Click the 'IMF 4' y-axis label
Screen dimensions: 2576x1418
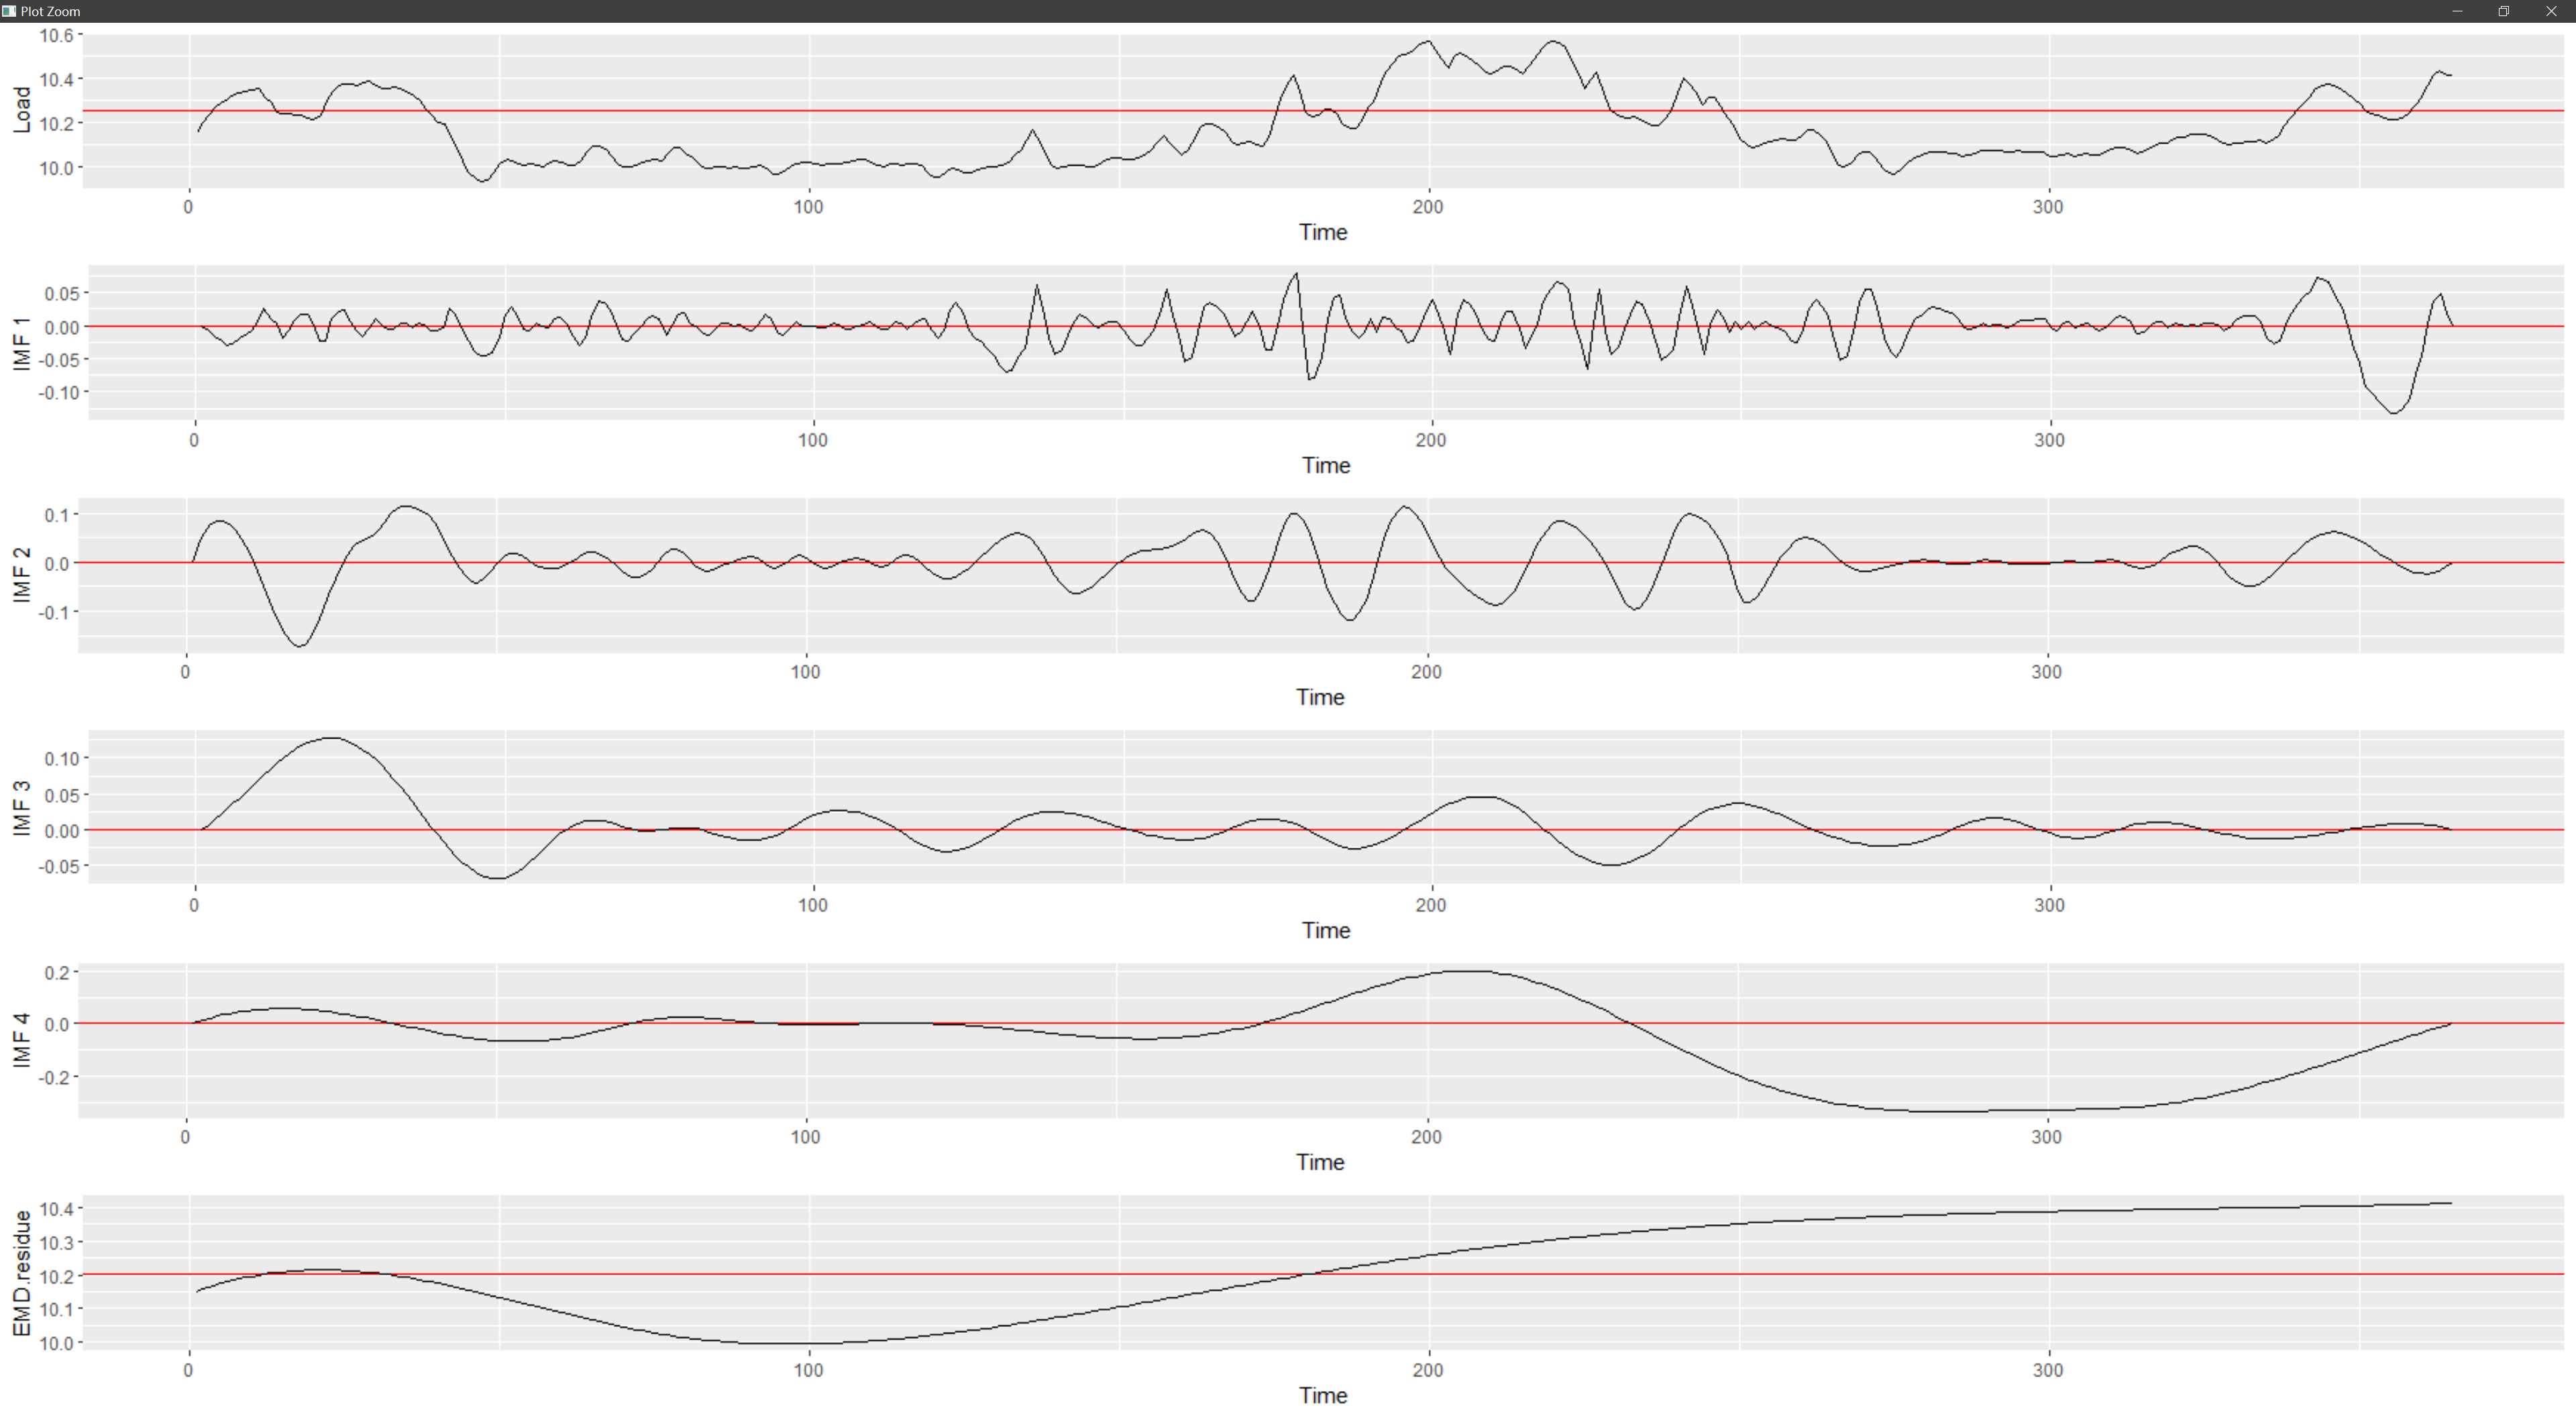(21, 1040)
